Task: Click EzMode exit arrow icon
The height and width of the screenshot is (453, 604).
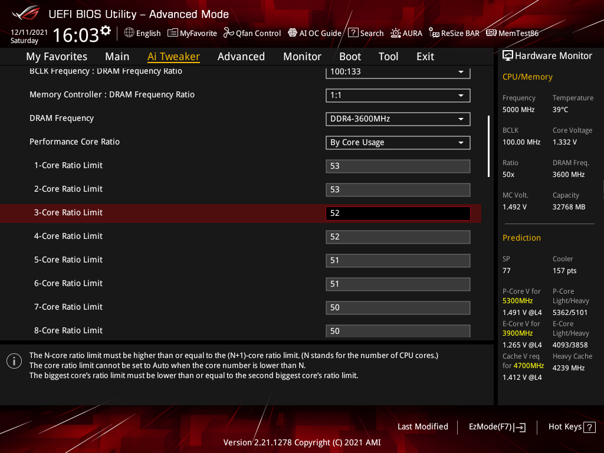Action: coord(520,427)
